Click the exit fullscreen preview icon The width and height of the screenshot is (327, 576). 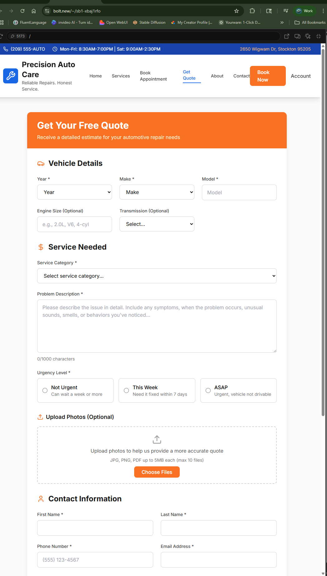pyautogui.click(x=319, y=36)
